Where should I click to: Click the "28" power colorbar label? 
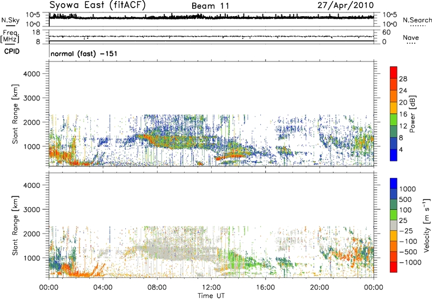[403, 79]
